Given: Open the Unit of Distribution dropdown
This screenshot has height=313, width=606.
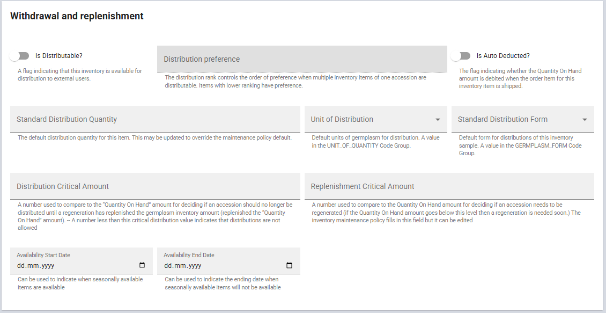Looking at the screenshot, I should pos(370,119).
